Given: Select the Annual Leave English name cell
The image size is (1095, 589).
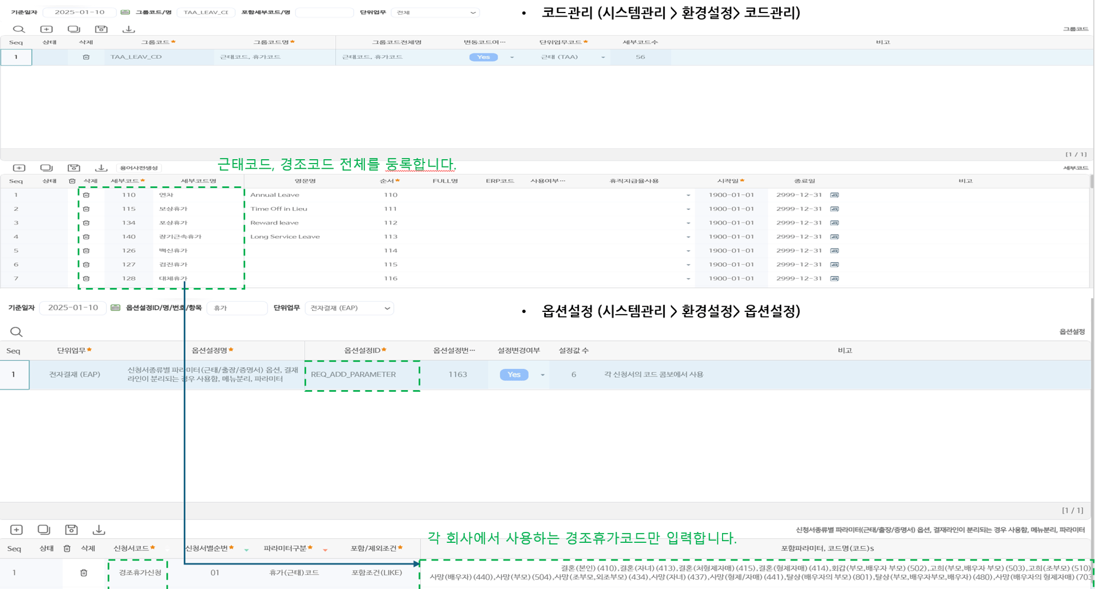Looking at the screenshot, I should pos(306,195).
